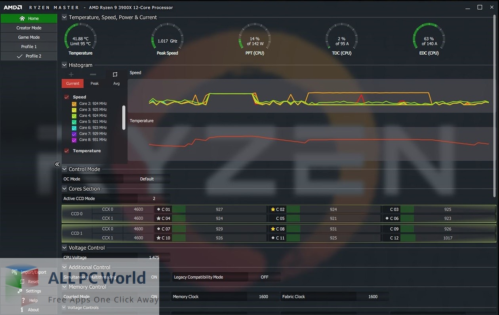Click the C 05 core speed bar

pos(333,218)
